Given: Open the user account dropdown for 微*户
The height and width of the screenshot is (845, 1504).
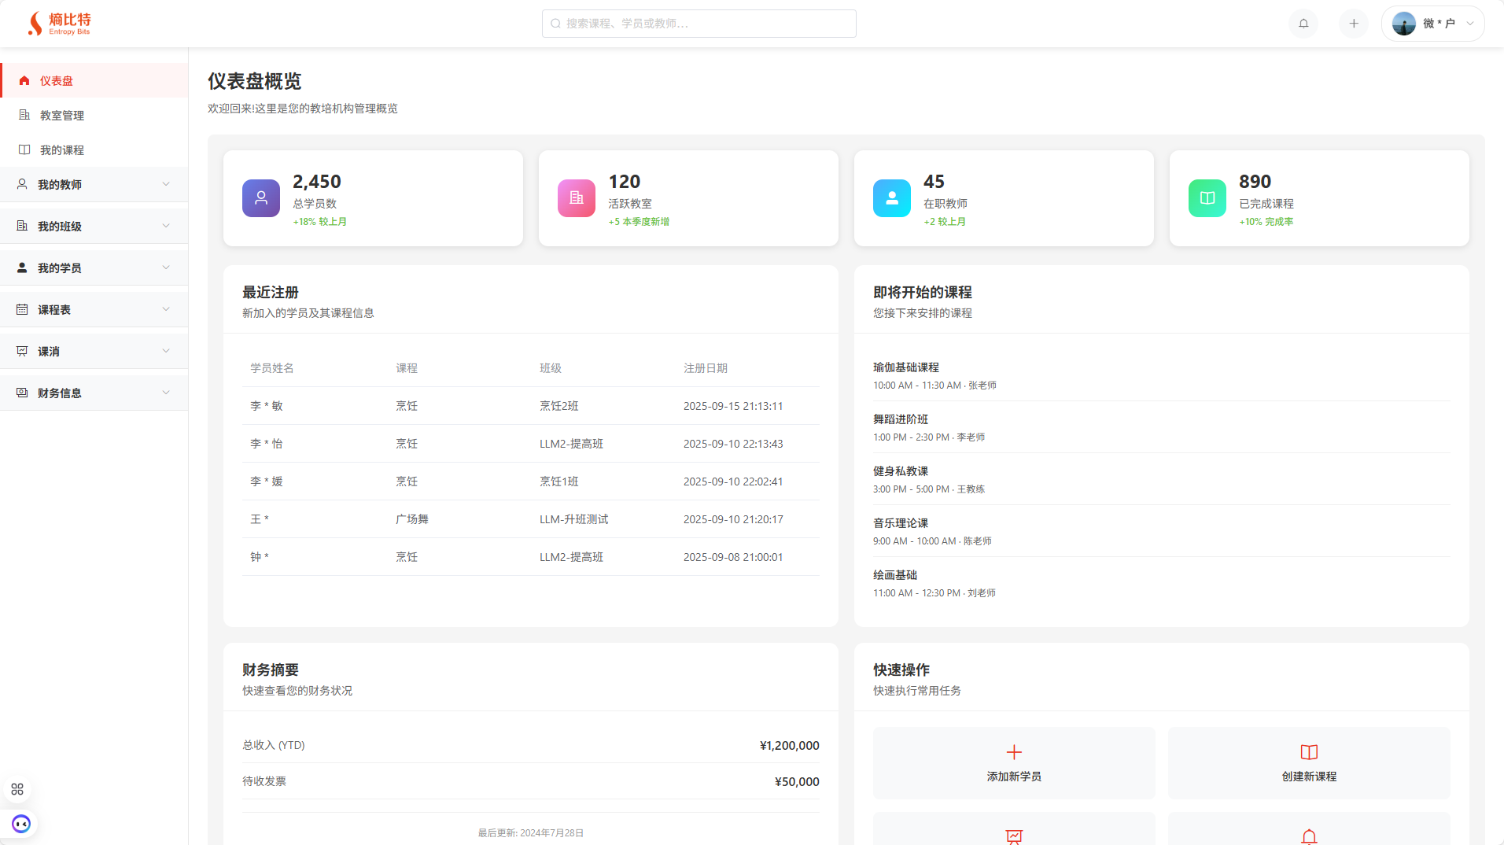Looking at the screenshot, I should [1433, 24].
